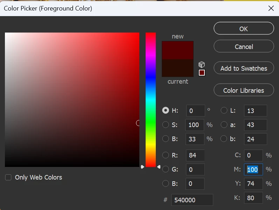279x210 pixels.
Task: Open Color Libraries
Action: point(244,90)
